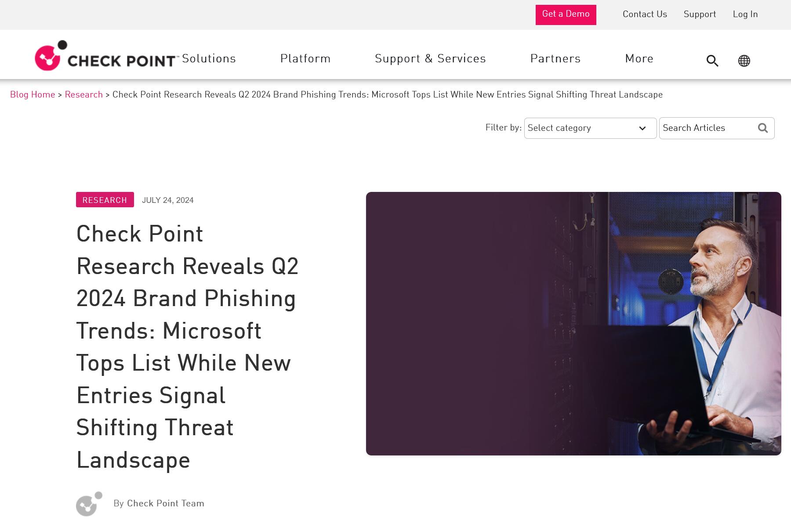The height and width of the screenshot is (527, 791).
Task: Open the Platform menu
Action: point(305,58)
